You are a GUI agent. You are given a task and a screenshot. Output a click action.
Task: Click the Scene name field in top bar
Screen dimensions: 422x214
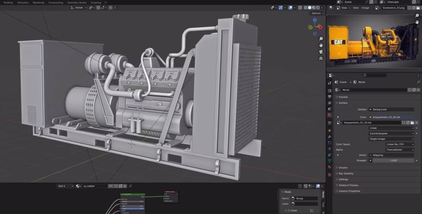pos(354,2)
